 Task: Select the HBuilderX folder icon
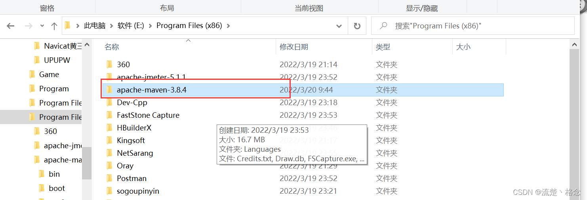click(x=110, y=128)
